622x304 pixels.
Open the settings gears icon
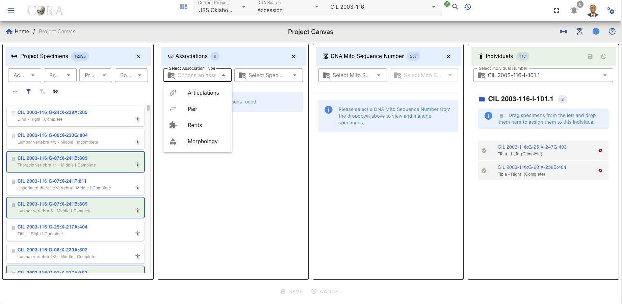[611, 10]
